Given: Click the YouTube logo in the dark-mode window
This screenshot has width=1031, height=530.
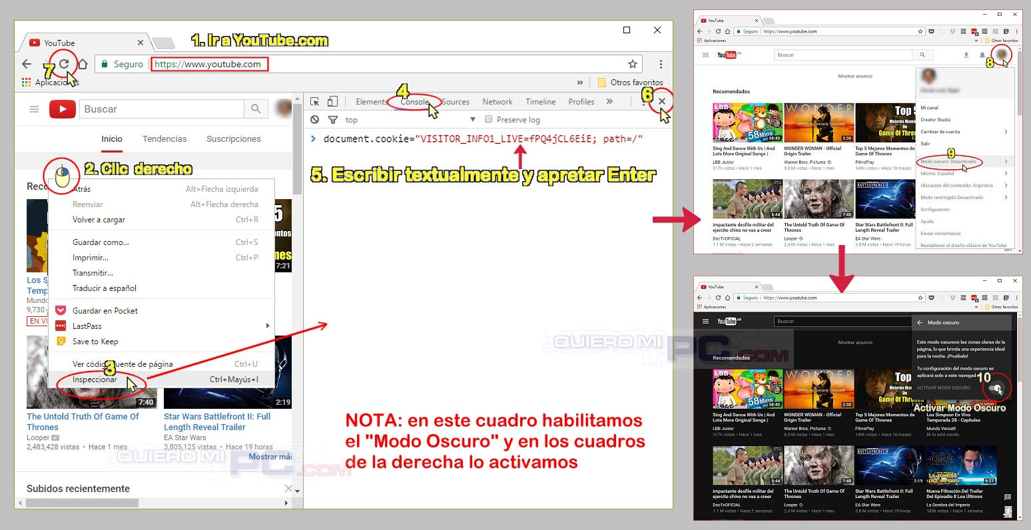Looking at the screenshot, I should coord(729,321).
